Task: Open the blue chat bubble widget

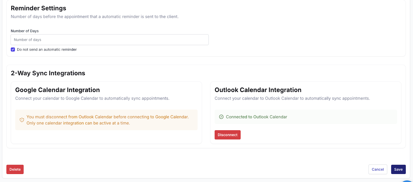Action: click(x=408, y=181)
